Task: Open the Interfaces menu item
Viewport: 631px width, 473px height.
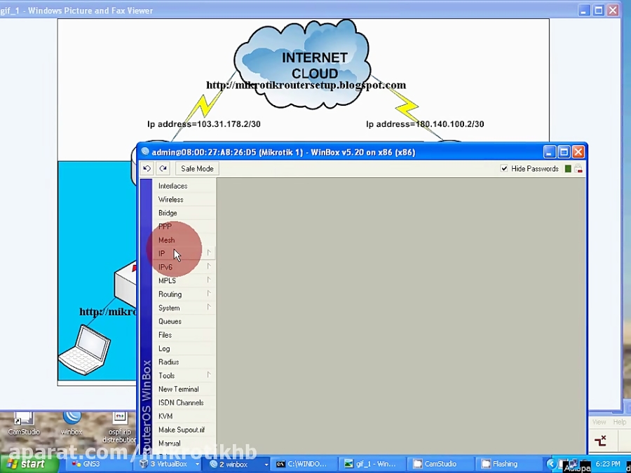Action: 173,186
